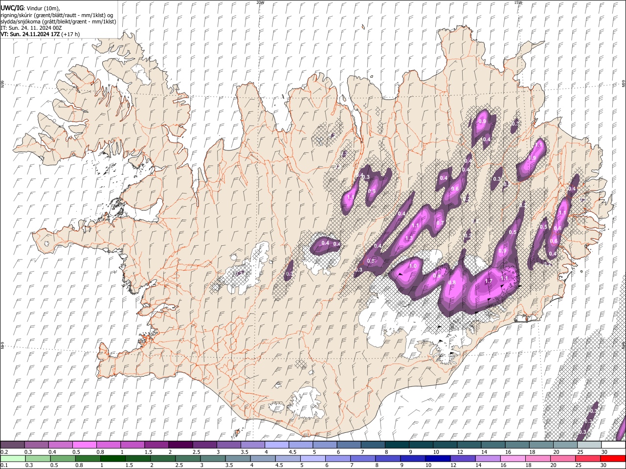Screen dimensions: 626x469
Task: Click the lower legend swatch between 5 and 6
Action: (313, 458)
